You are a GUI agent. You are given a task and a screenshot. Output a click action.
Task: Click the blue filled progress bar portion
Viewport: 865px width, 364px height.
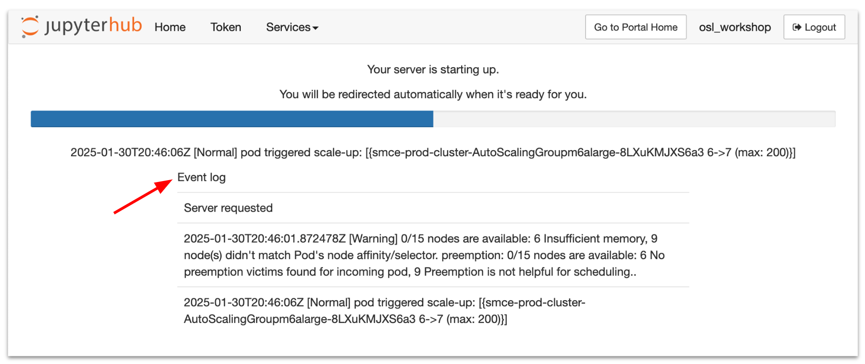pyautogui.click(x=232, y=119)
